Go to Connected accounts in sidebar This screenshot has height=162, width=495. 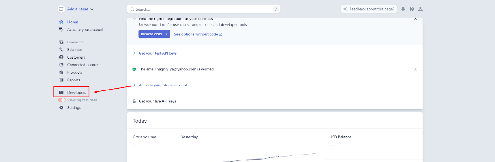(x=84, y=65)
